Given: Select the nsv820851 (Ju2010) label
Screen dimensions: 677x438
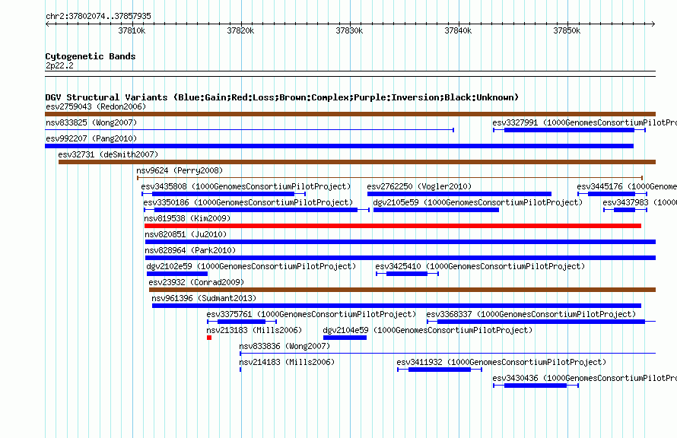Looking at the screenshot, I should coord(186,234).
